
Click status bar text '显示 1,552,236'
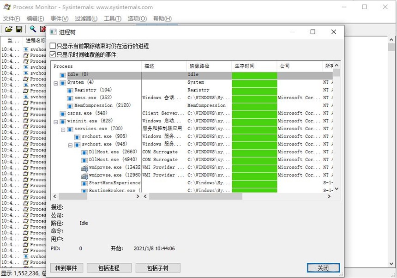(x=20, y=273)
